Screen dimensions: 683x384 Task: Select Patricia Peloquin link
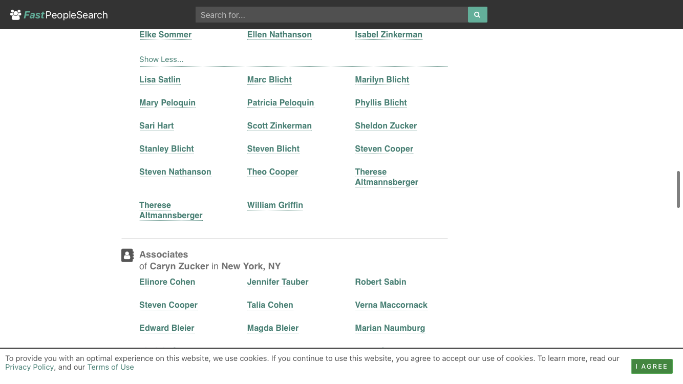click(281, 103)
